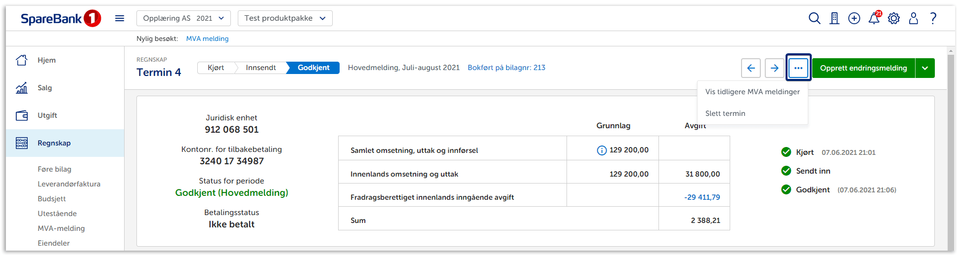
Task: Click the info icon beside 129 200,00
Action: [602, 150]
